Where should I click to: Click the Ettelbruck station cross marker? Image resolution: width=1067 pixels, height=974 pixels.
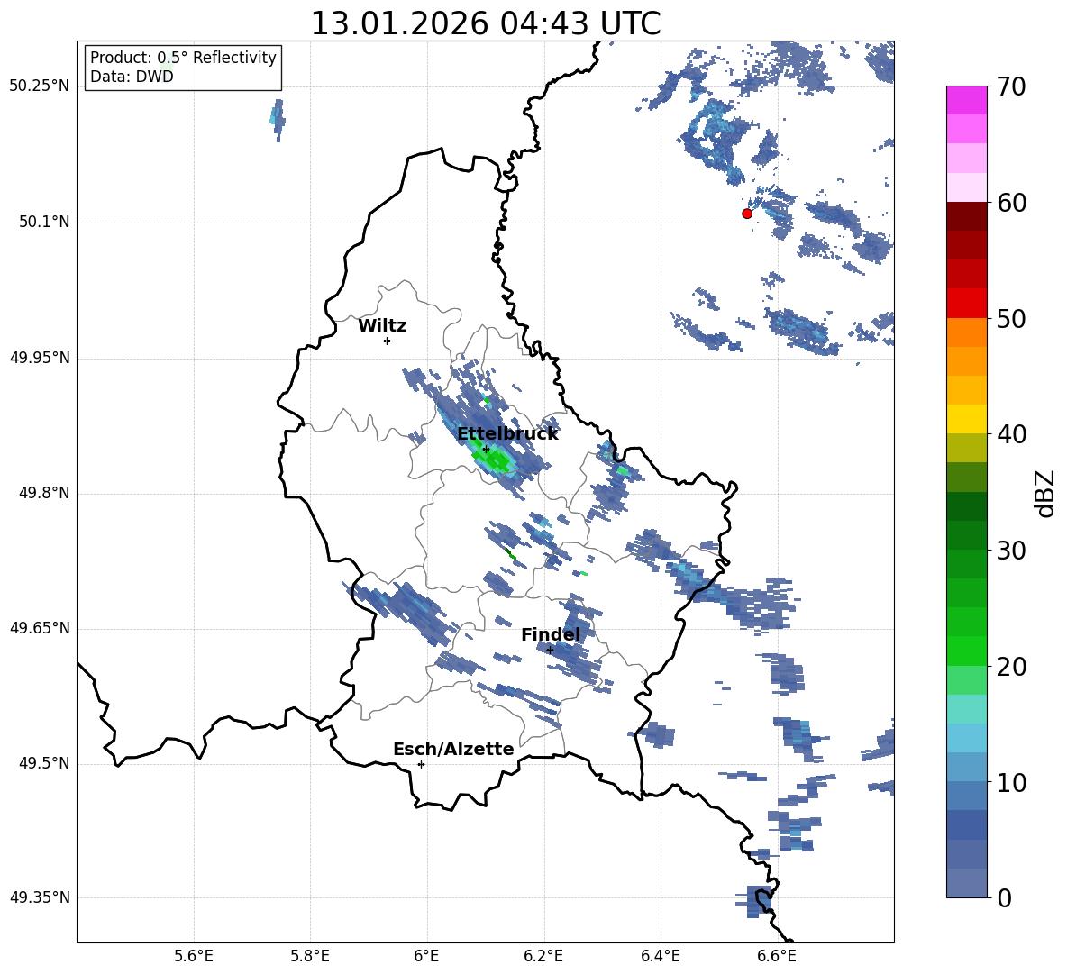tap(486, 449)
